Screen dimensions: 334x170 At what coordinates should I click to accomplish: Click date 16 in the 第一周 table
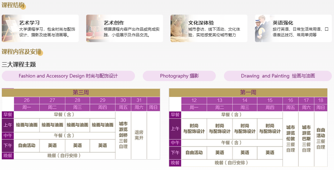tap(291, 100)
